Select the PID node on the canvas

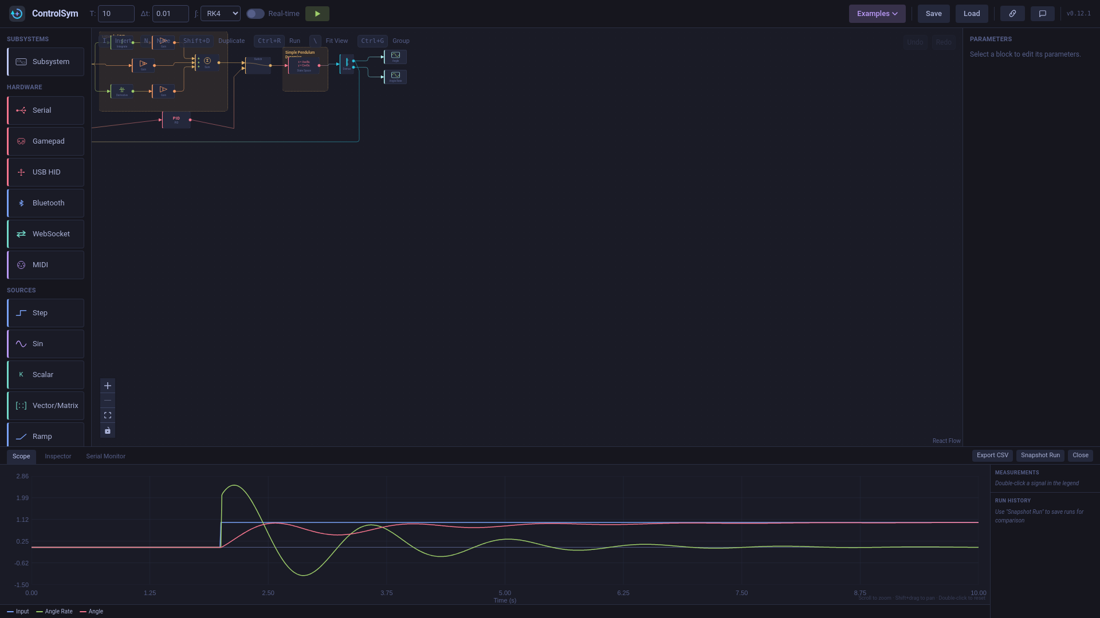[176, 120]
